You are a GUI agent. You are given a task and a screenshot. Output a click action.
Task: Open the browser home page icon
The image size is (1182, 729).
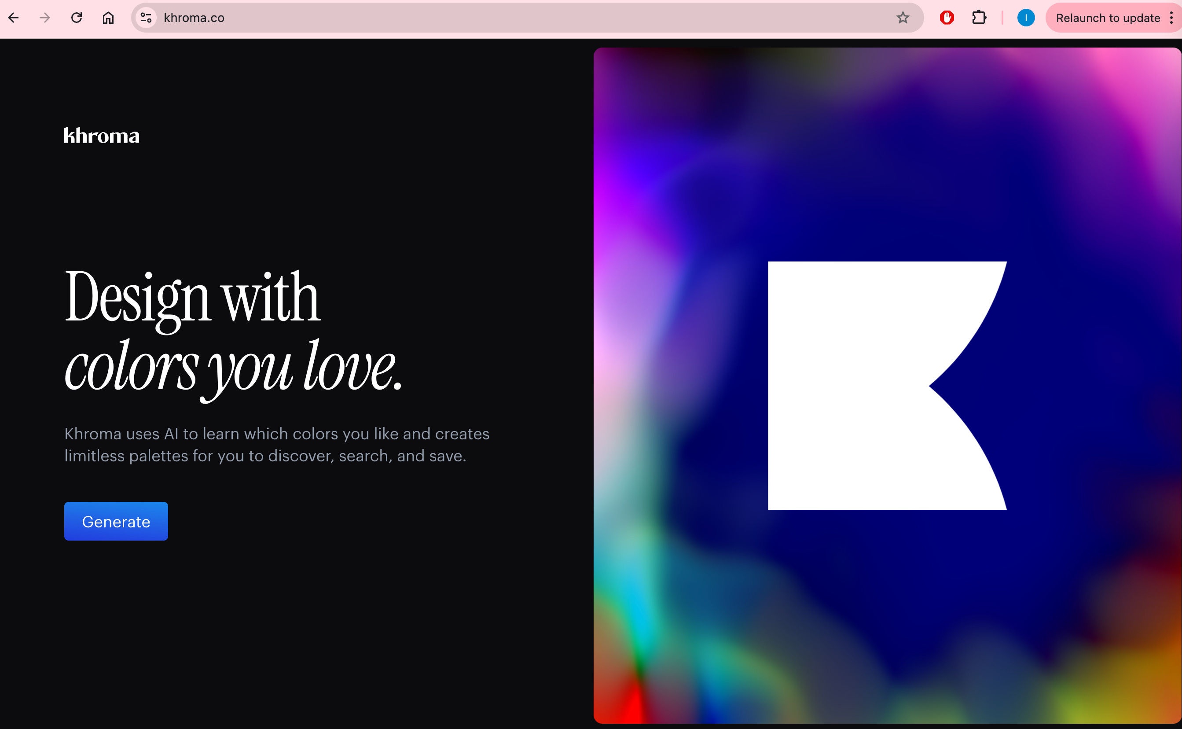point(108,18)
